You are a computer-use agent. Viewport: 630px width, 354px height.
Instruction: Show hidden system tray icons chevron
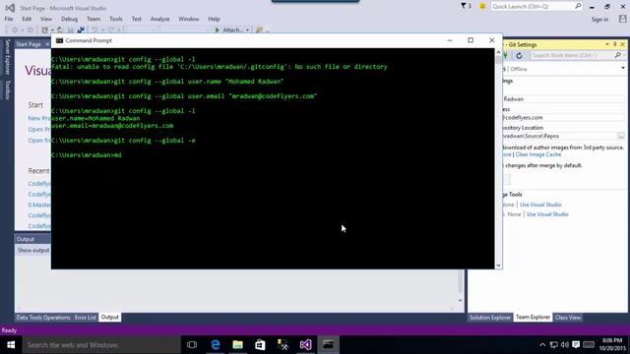pyautogui.click(x=542, y=345)
